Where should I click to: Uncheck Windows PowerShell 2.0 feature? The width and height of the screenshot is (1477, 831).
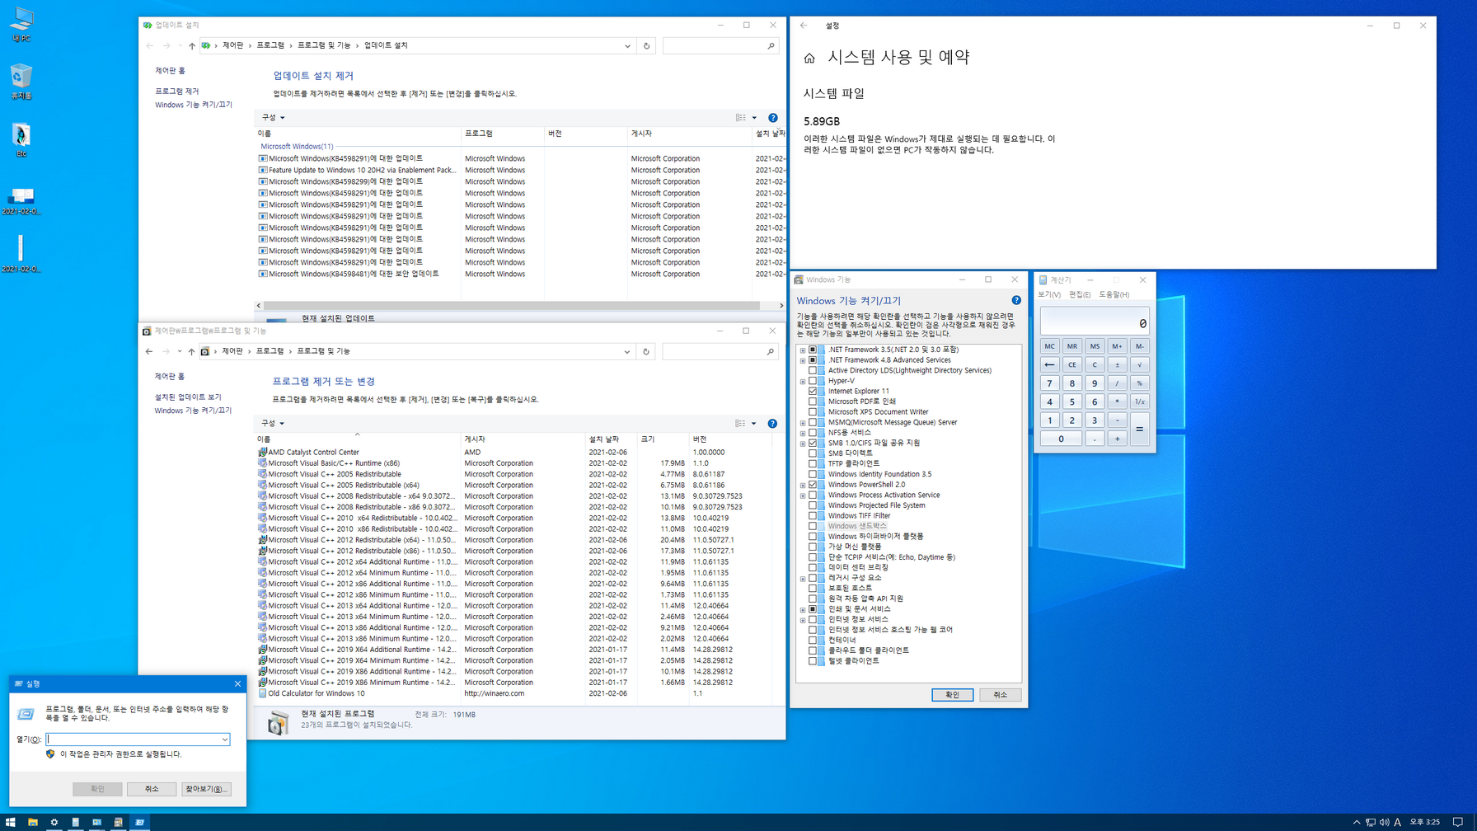(813, 485)
